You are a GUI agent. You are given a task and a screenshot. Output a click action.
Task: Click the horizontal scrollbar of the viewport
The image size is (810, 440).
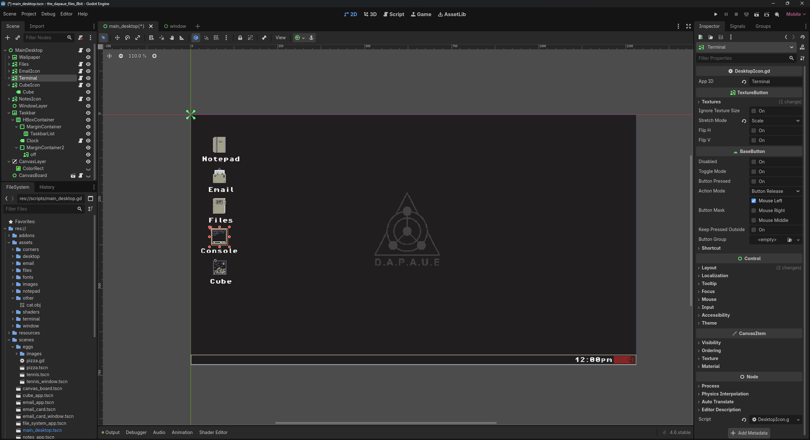coord(386,423)
